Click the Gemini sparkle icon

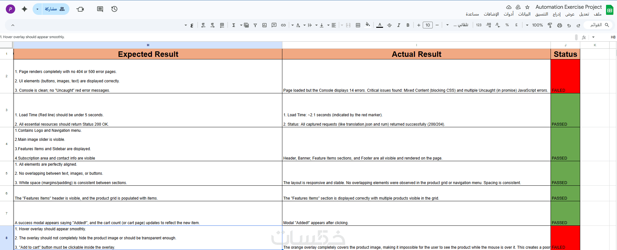point(25,9)
